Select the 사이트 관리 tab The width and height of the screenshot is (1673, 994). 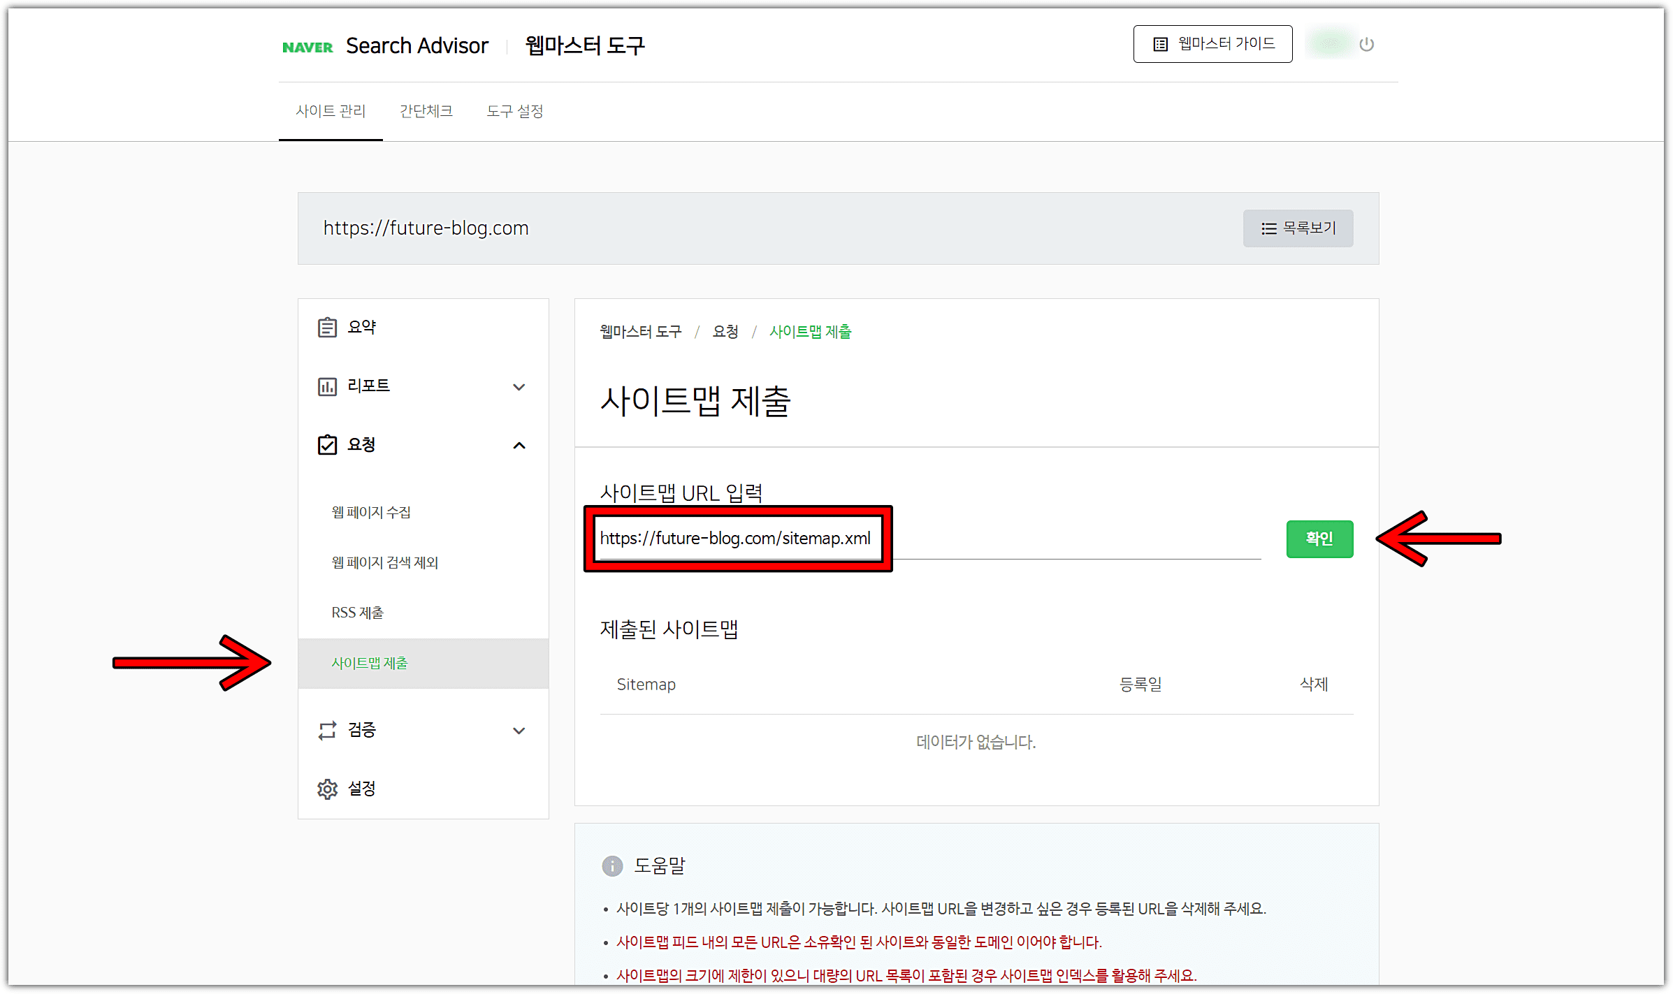(331, 110)
